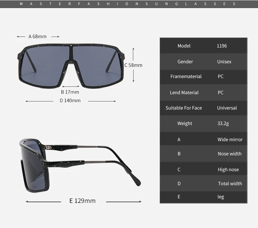The image size is (258, 228).
Task: Click the 'leg' description in table
Action: point(221,197)
